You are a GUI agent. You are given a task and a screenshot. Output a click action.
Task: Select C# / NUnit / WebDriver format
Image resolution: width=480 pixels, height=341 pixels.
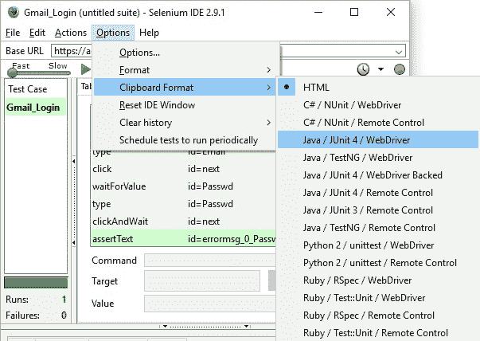[x=378, y=105]
